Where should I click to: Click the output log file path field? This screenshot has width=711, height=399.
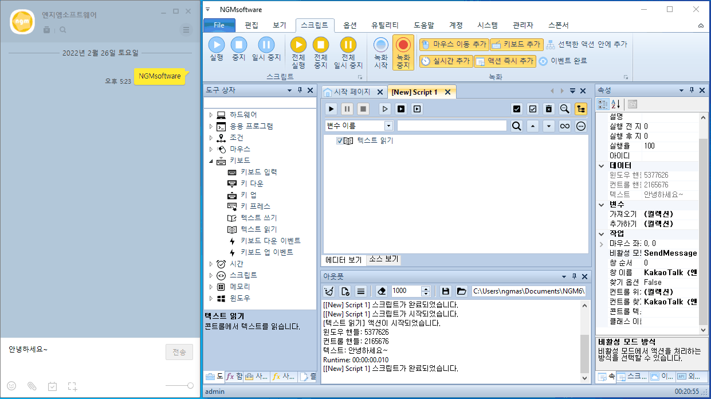click(528, 291)
